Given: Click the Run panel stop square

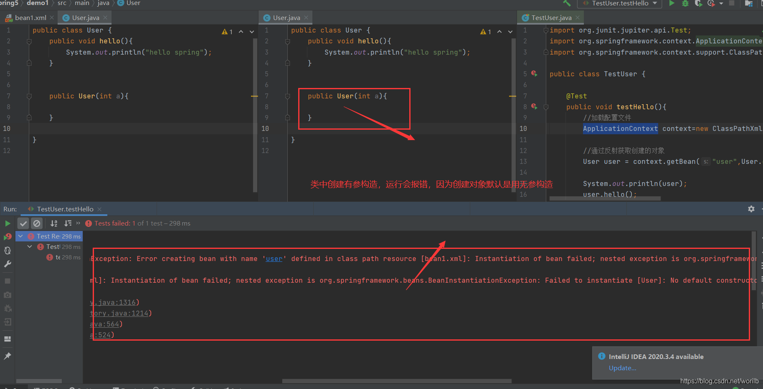Looking at the screenshot, I should pyautogui.click(x=8, y=281).
